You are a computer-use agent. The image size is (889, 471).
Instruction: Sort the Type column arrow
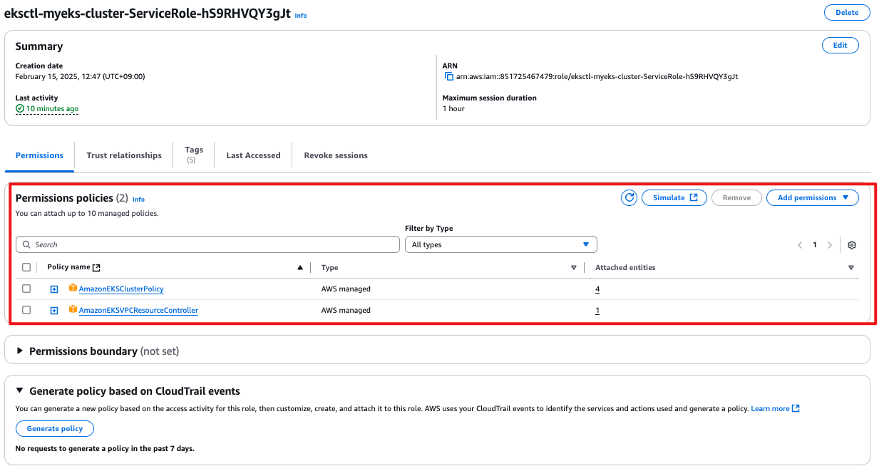click(x=574, y=268)
